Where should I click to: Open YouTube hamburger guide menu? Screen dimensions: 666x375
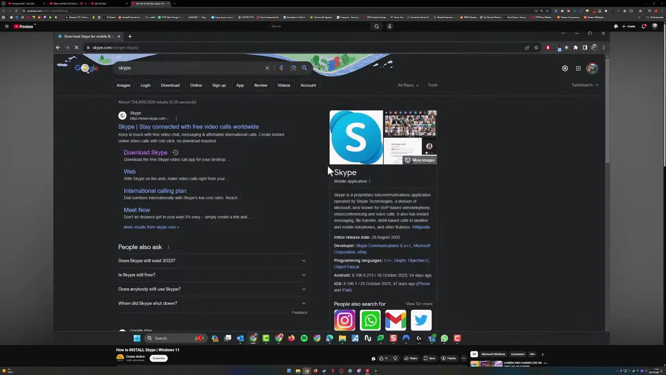click(x=6, y=27)
